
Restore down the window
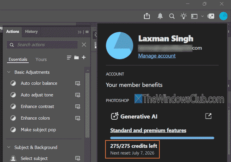click(204, 4)
